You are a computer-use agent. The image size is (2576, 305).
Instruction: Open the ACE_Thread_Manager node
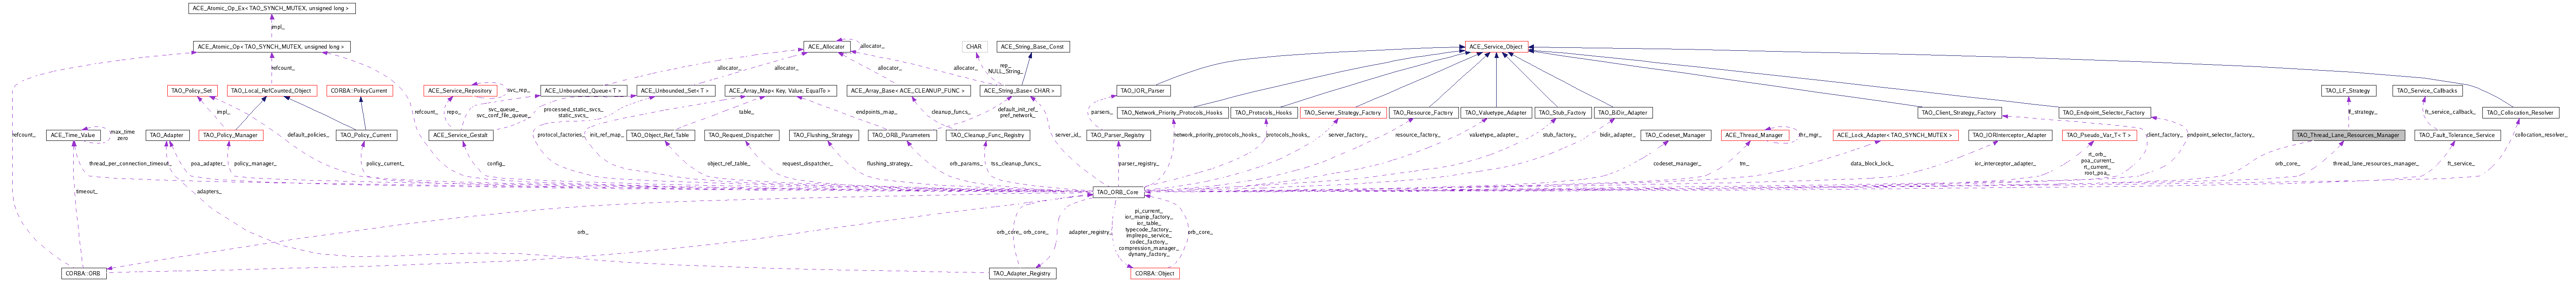[1755, 134]
